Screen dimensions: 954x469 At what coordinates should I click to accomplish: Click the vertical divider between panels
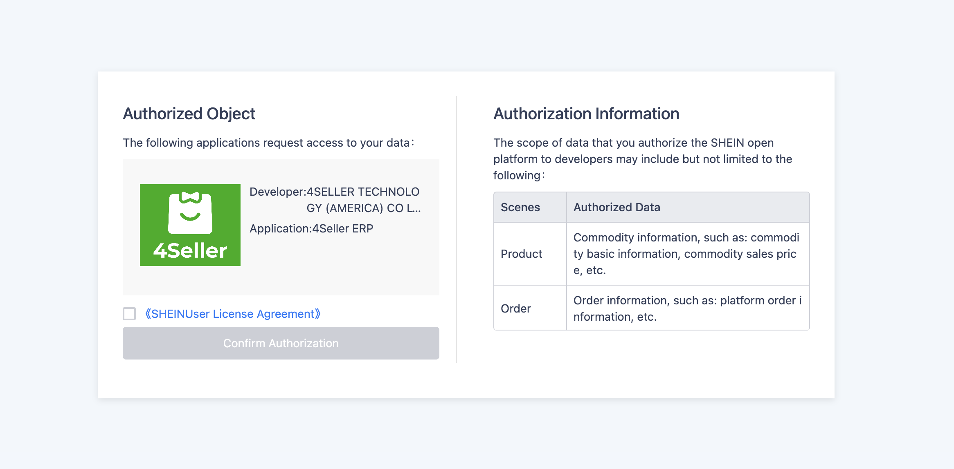(456, 229)
